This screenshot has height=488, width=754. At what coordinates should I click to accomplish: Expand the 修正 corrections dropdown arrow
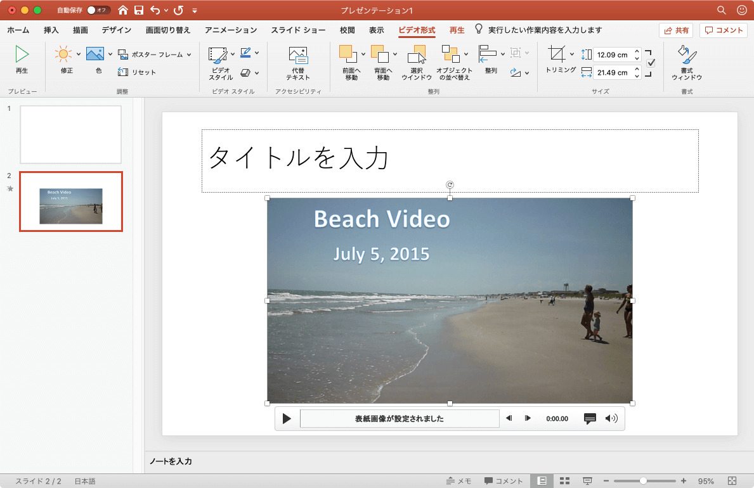click(79, 54)
